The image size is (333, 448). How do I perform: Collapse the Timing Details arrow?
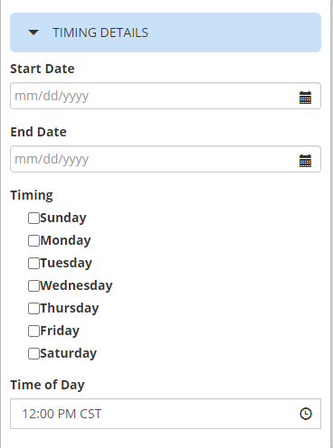tap(33, 33)
